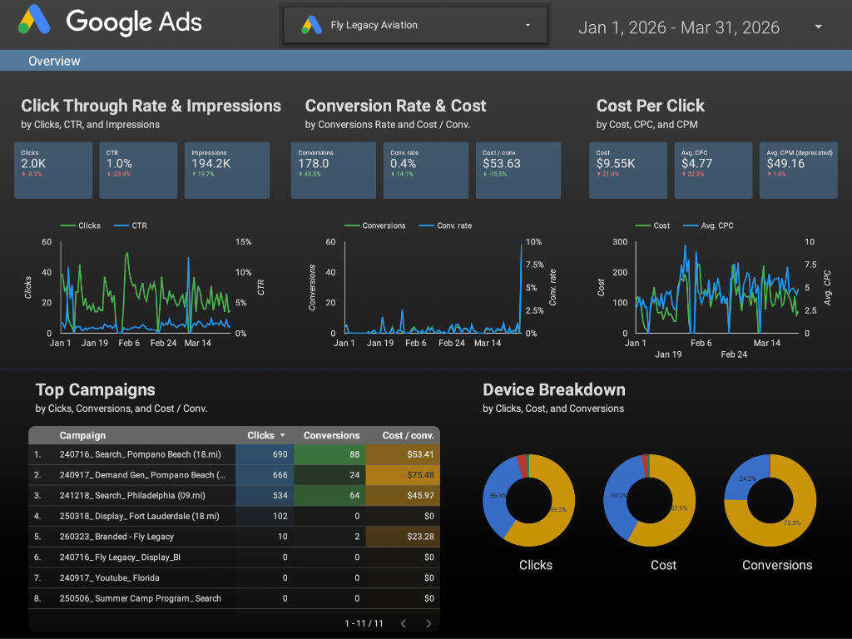This screenshot has width=852, height=639.
Task: Click the $45.97 cost per conversion cell
Action: coord(403,496)
